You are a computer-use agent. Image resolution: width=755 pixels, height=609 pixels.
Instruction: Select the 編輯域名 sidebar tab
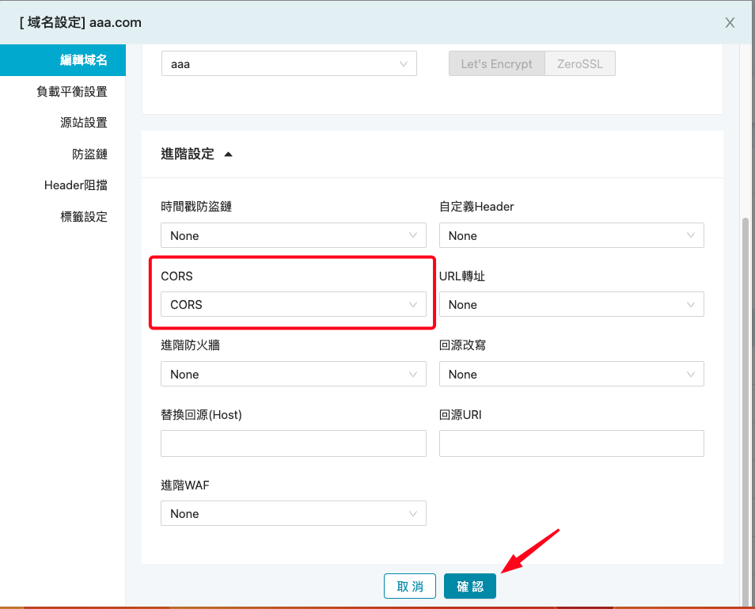point(83,60)
